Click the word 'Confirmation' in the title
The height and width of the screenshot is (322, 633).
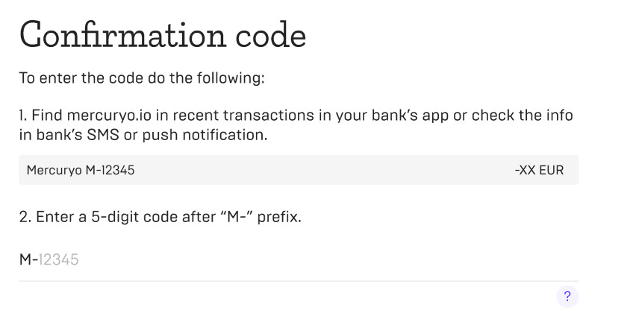122,35
